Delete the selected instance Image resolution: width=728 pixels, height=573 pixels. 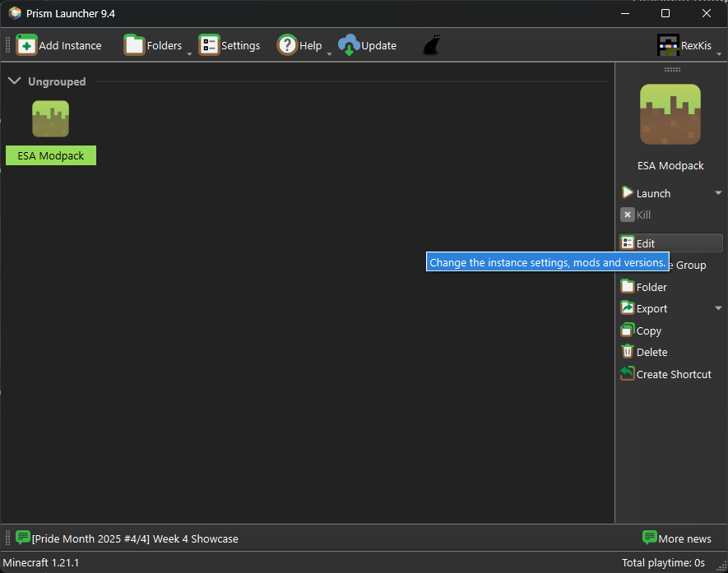(x=651, y=352)
